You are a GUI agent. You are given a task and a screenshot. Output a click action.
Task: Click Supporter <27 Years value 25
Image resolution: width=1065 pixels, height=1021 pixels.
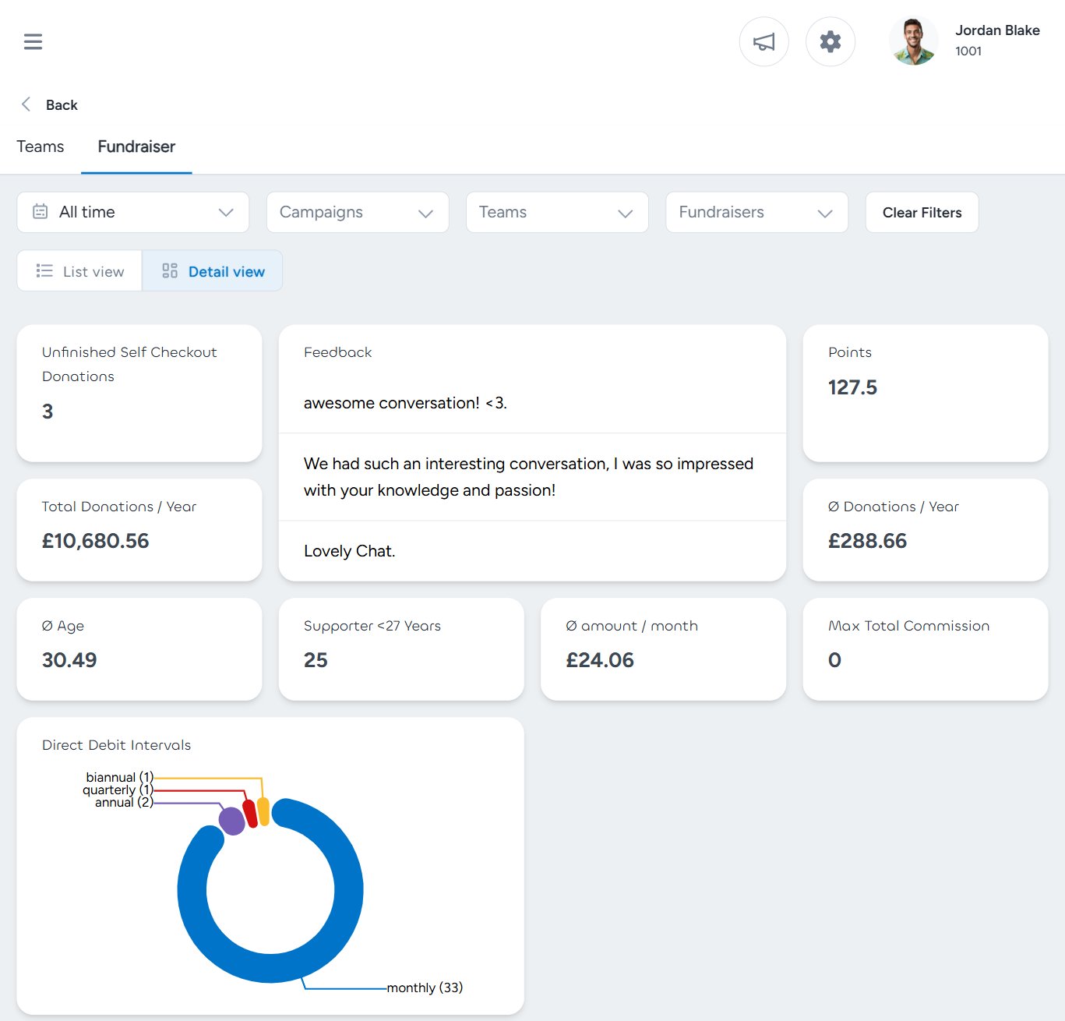point(316,660)
